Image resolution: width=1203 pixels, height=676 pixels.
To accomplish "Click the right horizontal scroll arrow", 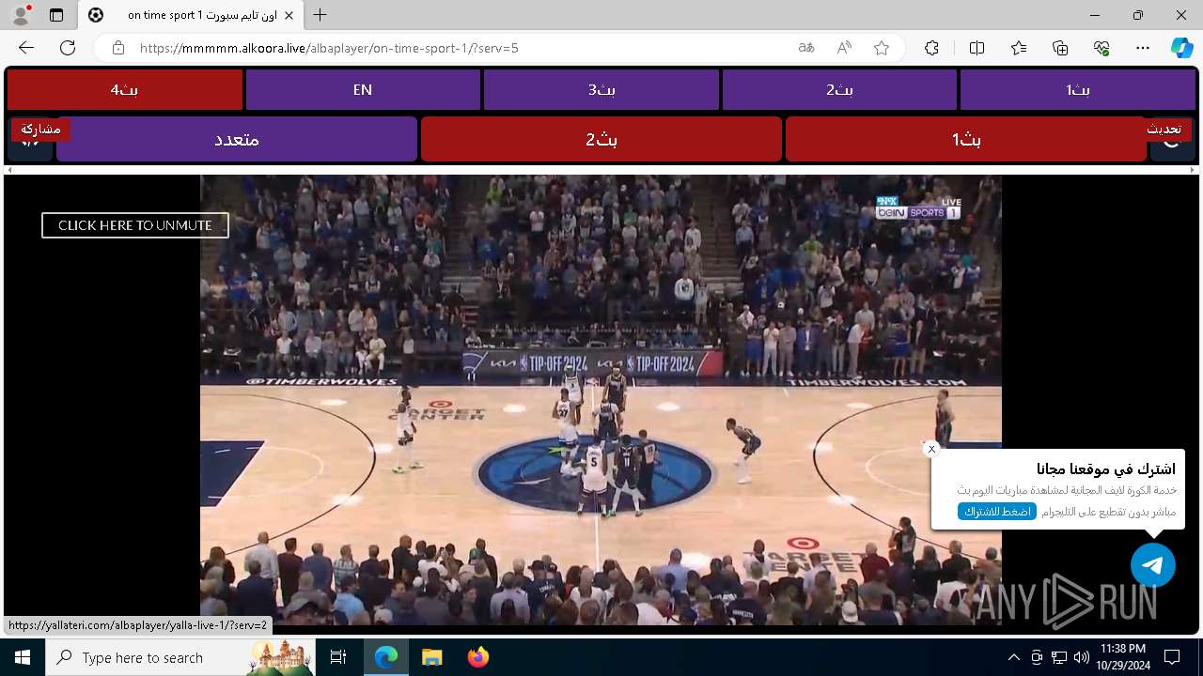I will click(x=1194, y=170).
